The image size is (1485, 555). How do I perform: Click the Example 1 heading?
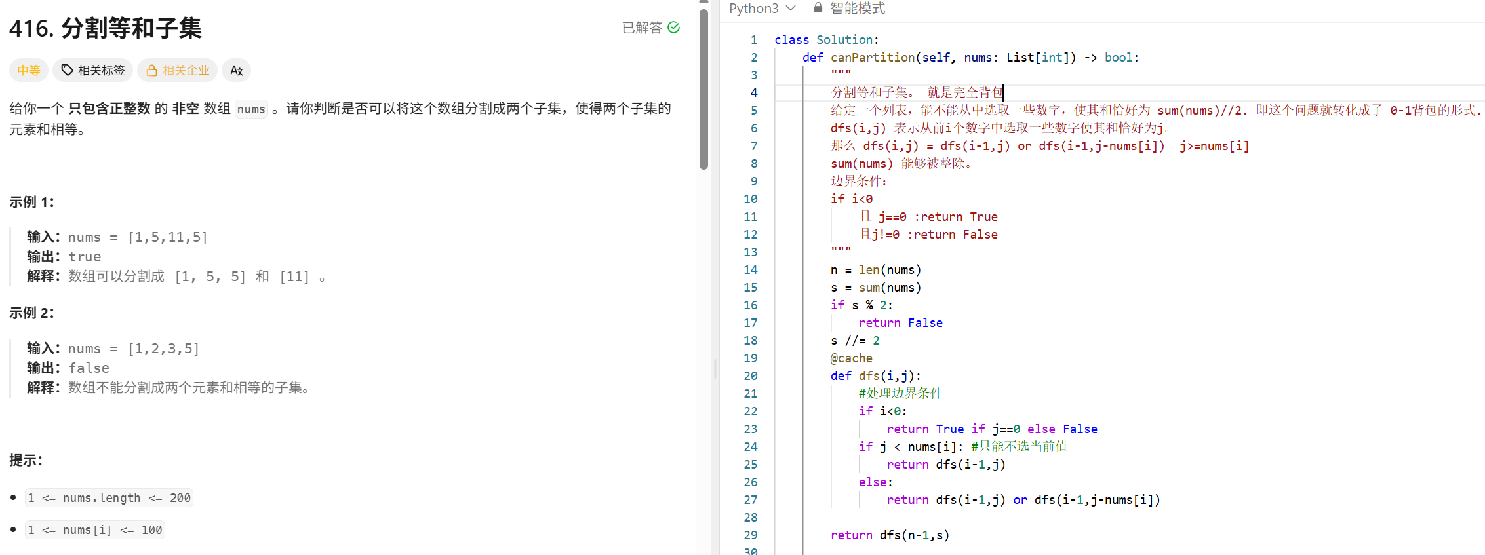(x=31, y=202)
